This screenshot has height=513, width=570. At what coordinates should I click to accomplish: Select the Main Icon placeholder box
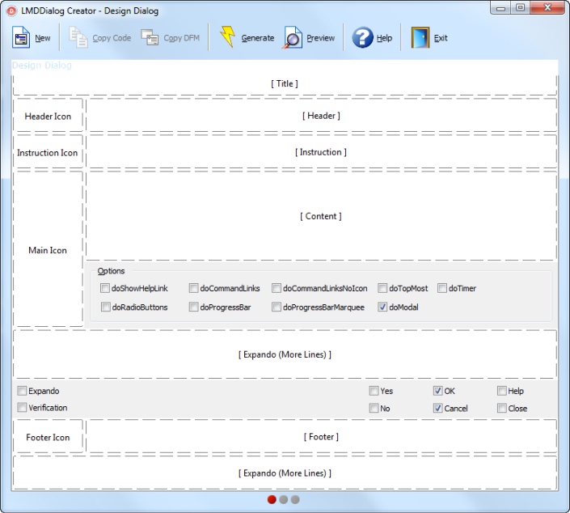click(48, 250)
